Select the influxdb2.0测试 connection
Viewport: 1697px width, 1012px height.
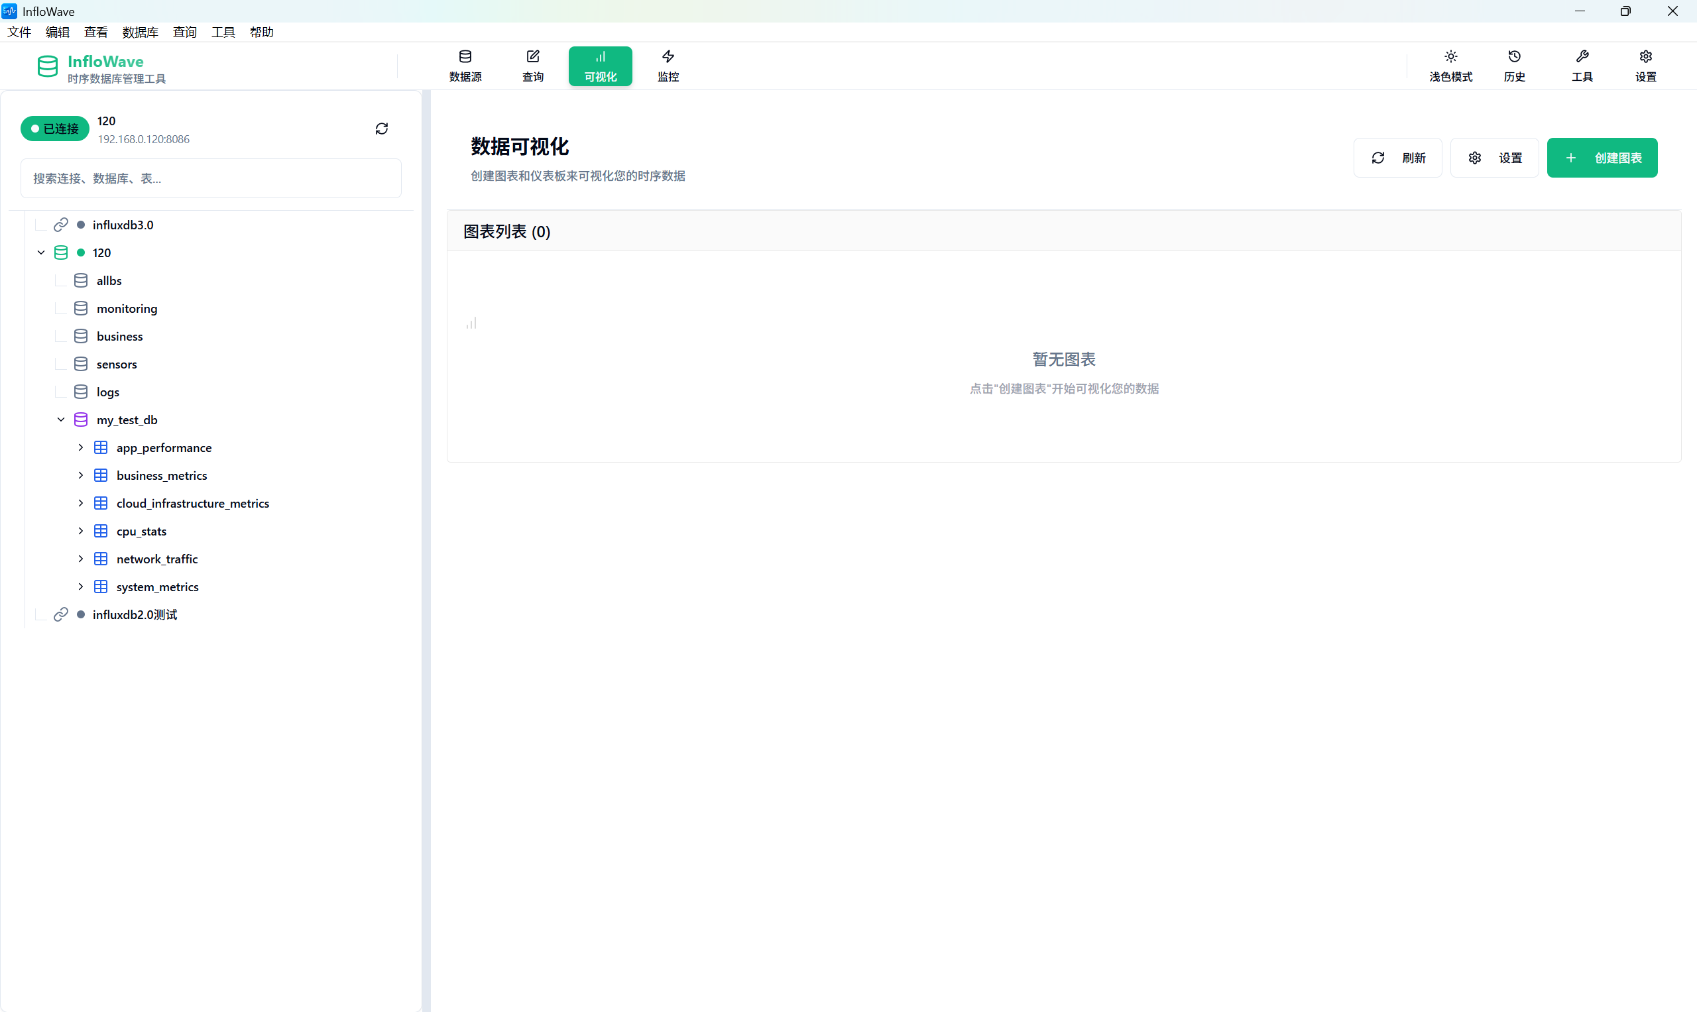tap(135, 614)
